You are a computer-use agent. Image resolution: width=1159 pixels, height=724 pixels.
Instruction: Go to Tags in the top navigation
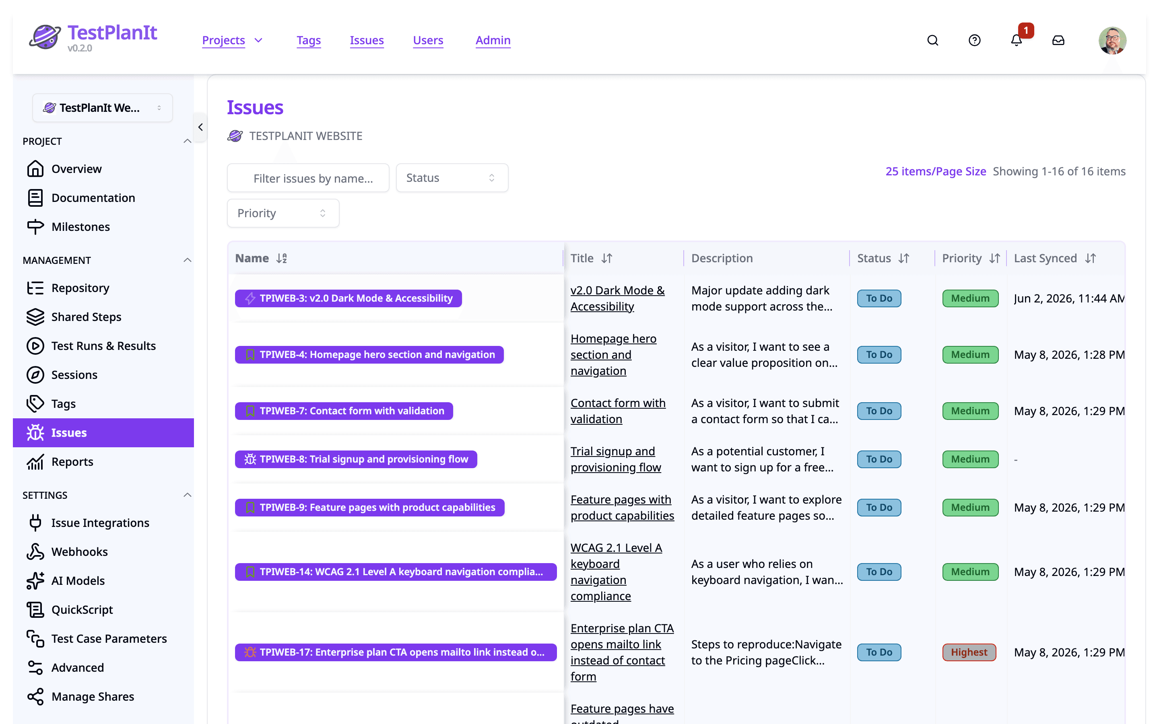point(308,40)
